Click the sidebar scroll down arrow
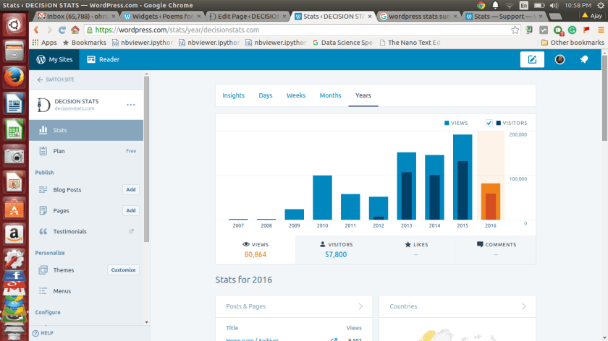Image resolution: width=608 pixels, height=341 pixels. pyautogui.click(x=146, y=322)
